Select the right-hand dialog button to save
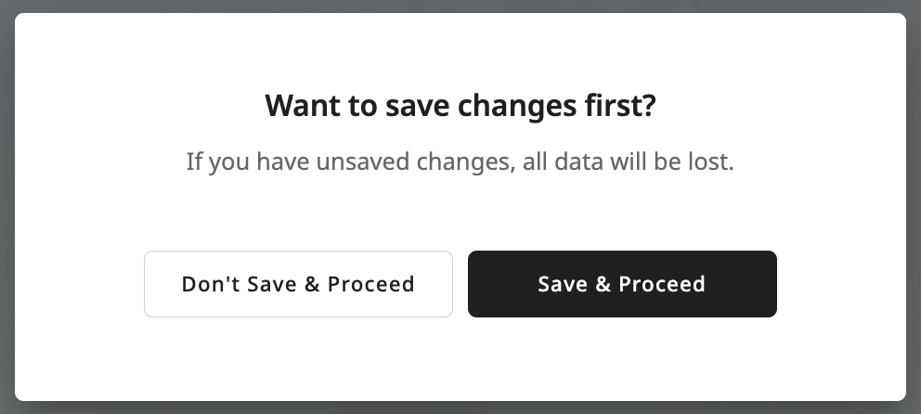Image resolution: width=921 pixels, height=414 pixels. 621,284
